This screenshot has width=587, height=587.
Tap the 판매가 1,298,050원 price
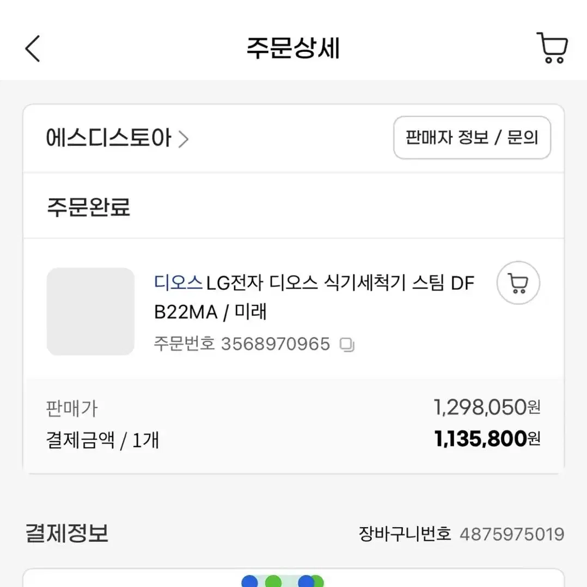click(487, 407)
